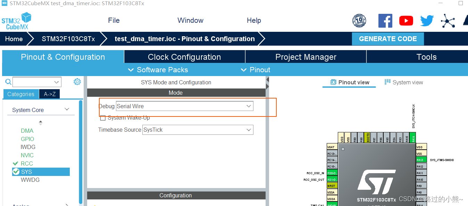This screenshot has height=206, width=468.
Task: Open the YouTube link icon
Action: (x=406, y=21)
